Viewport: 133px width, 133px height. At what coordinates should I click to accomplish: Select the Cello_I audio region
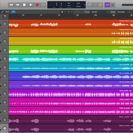coord(71,102)
